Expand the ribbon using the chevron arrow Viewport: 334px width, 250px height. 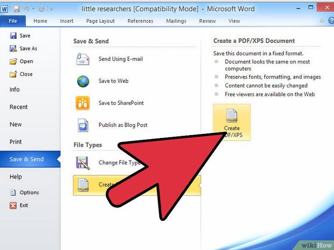[x=322, y=21]
